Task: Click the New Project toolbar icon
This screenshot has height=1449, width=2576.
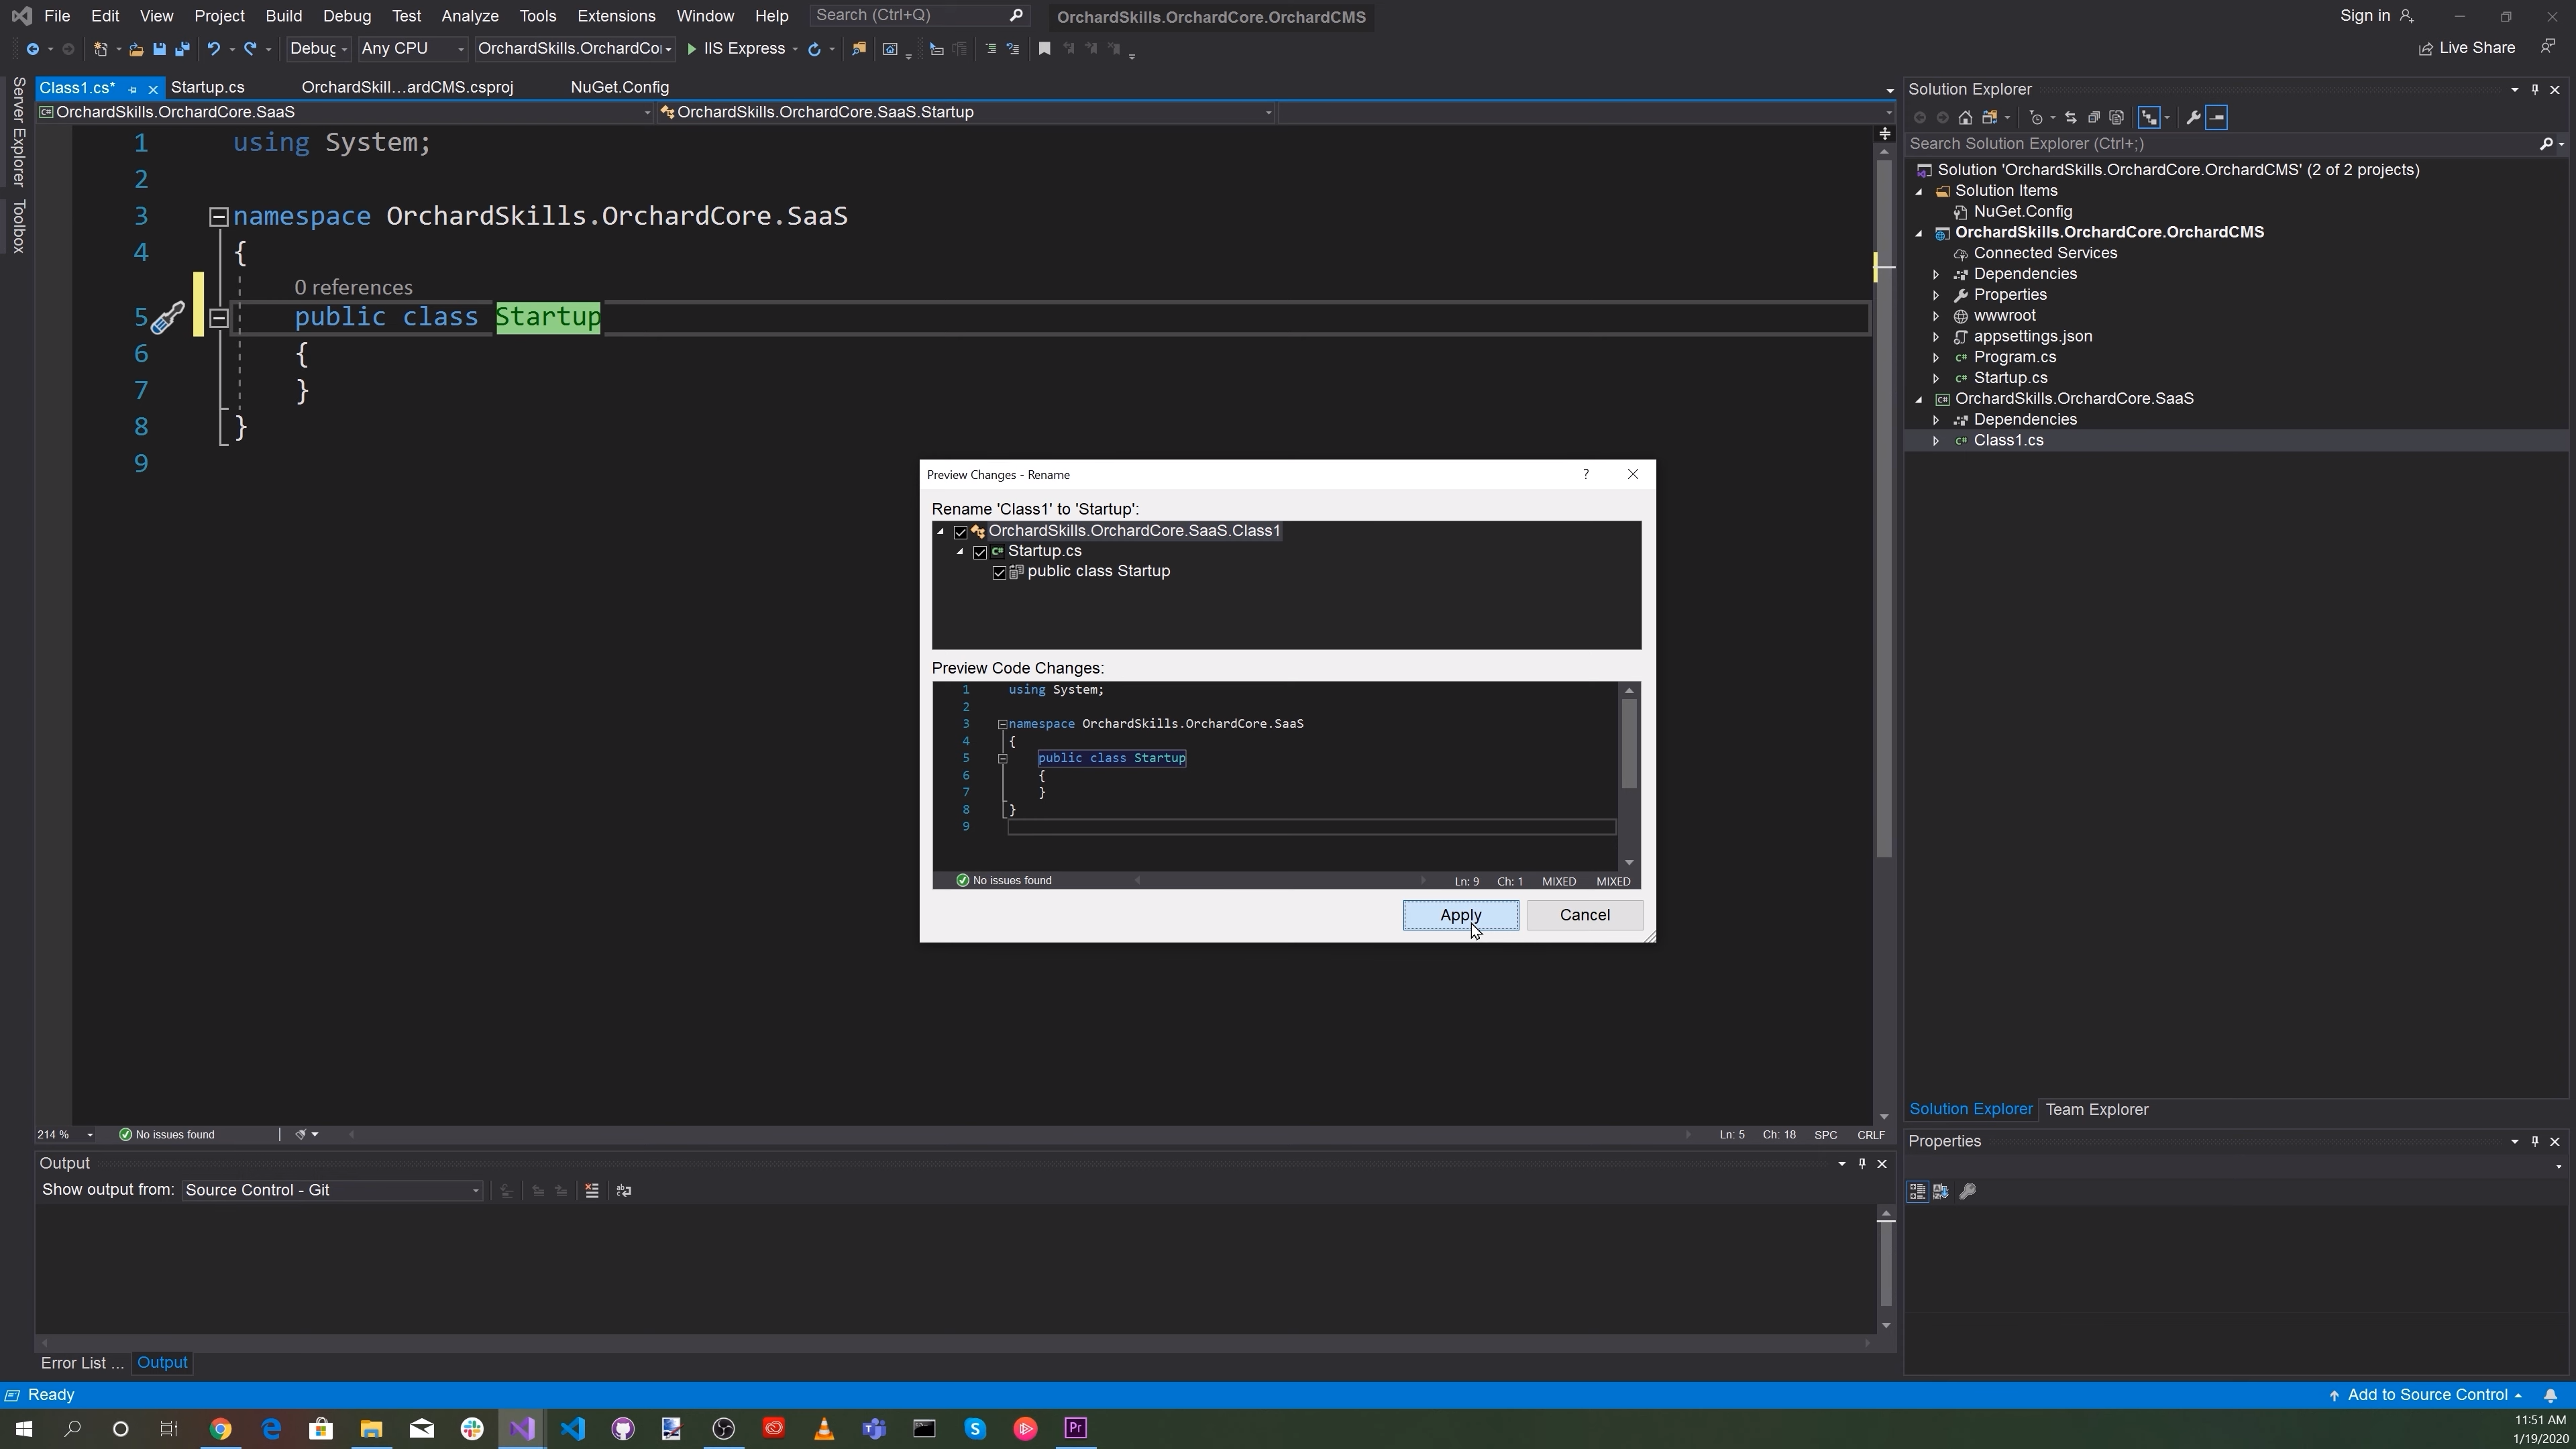Action: click(100, 49)
